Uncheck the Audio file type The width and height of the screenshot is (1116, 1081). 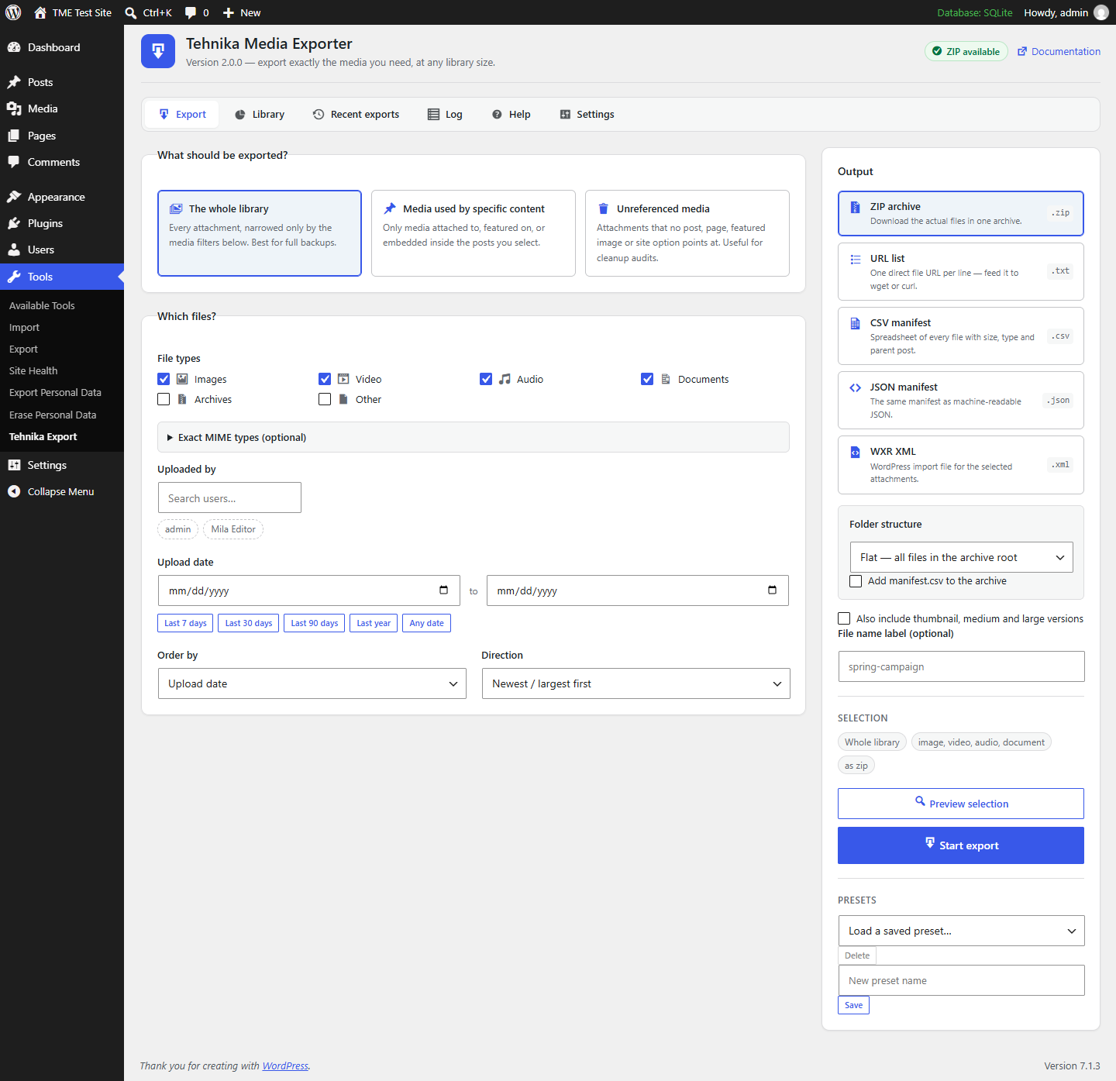coord(486,379)
